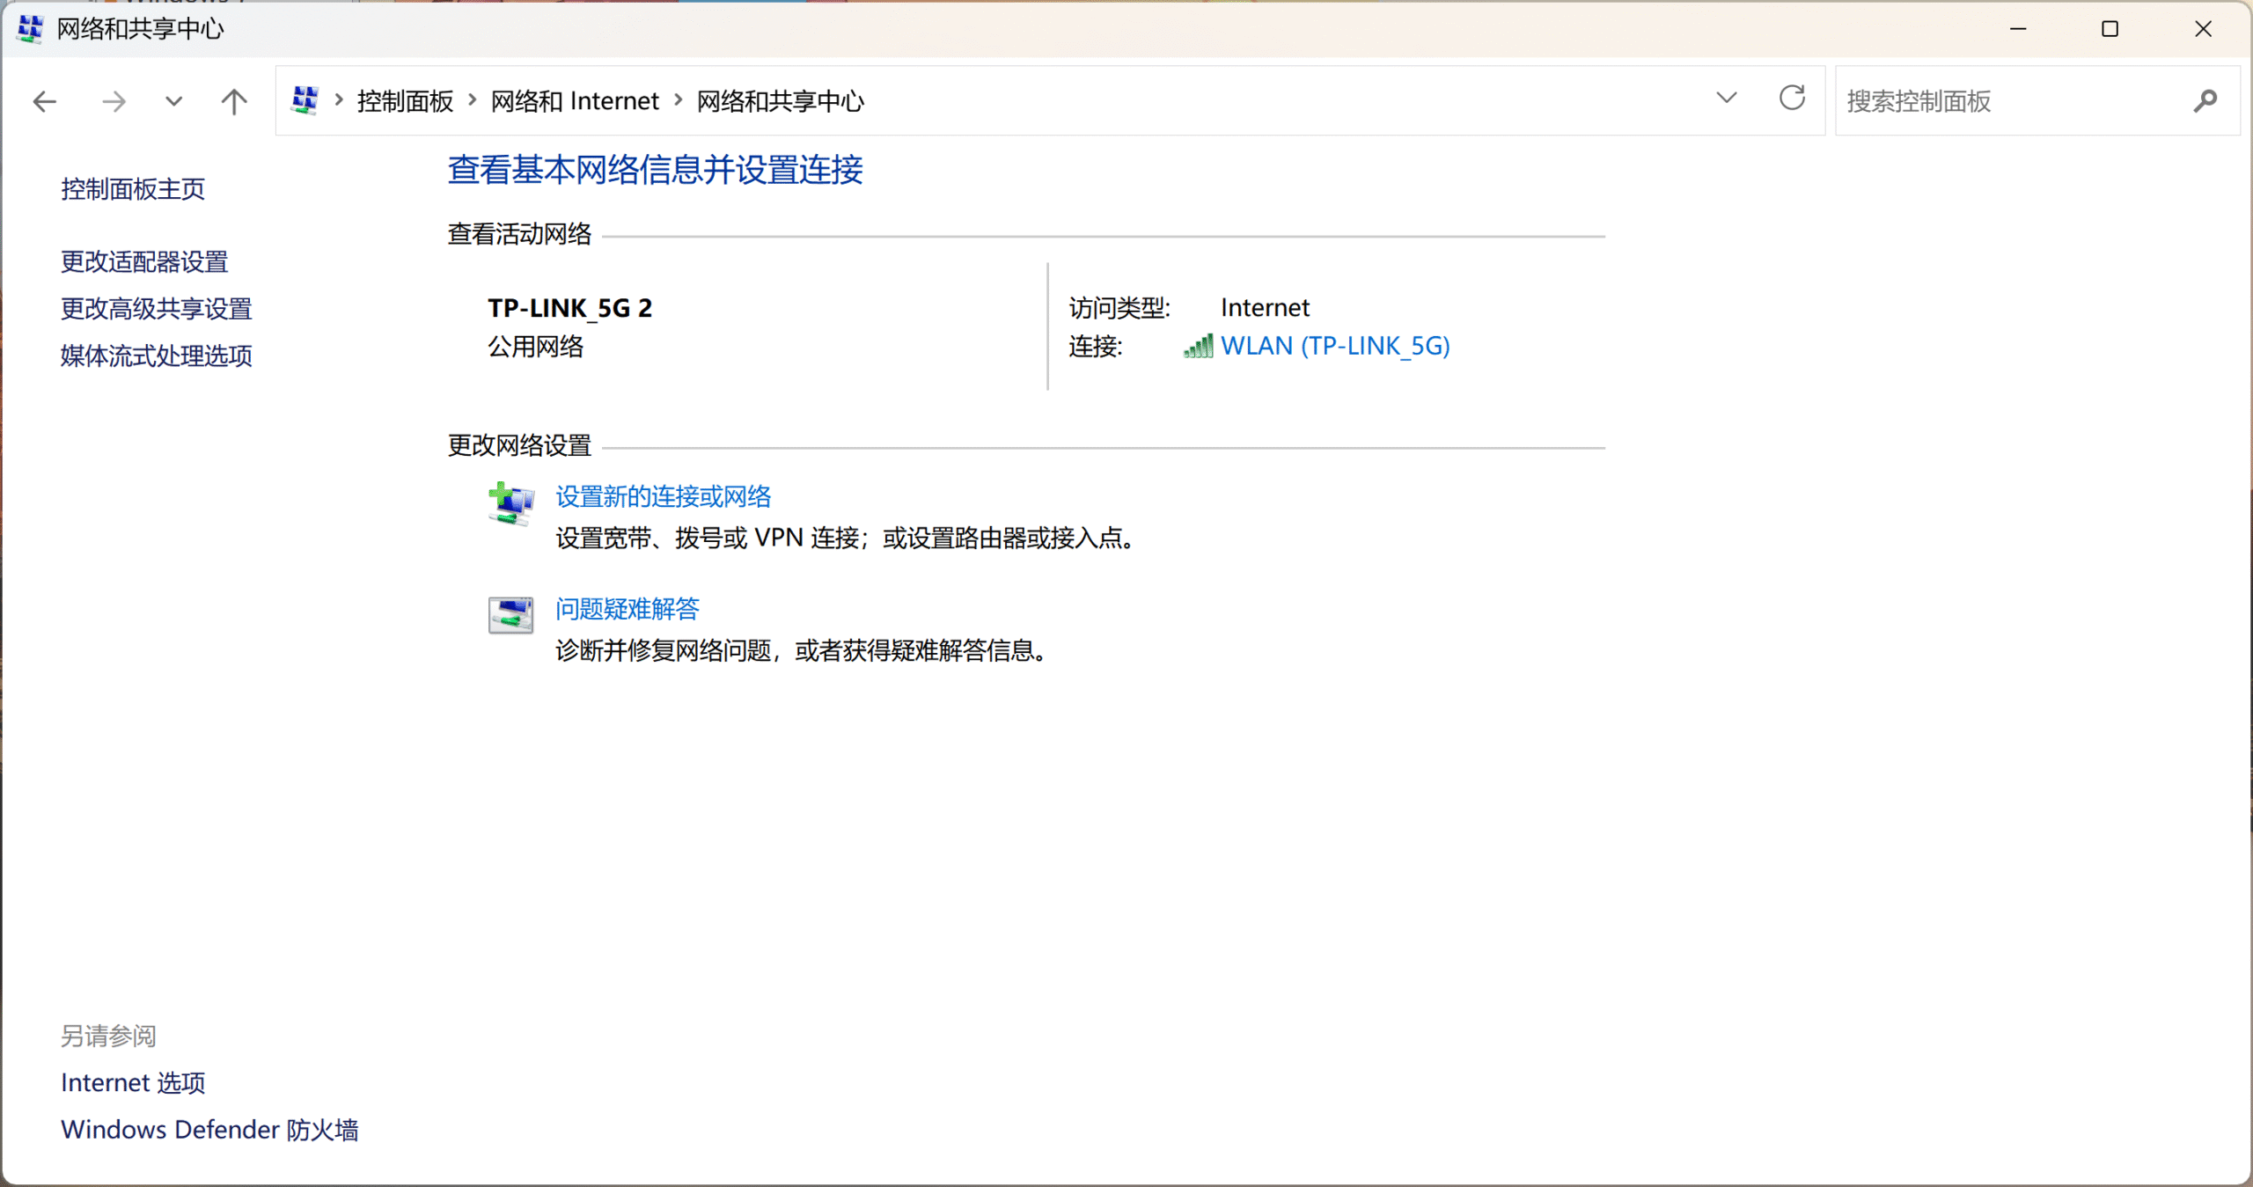2253x1187 pixels.
Task: Open the address bar history dropdown
Action: pos(1727,99)
